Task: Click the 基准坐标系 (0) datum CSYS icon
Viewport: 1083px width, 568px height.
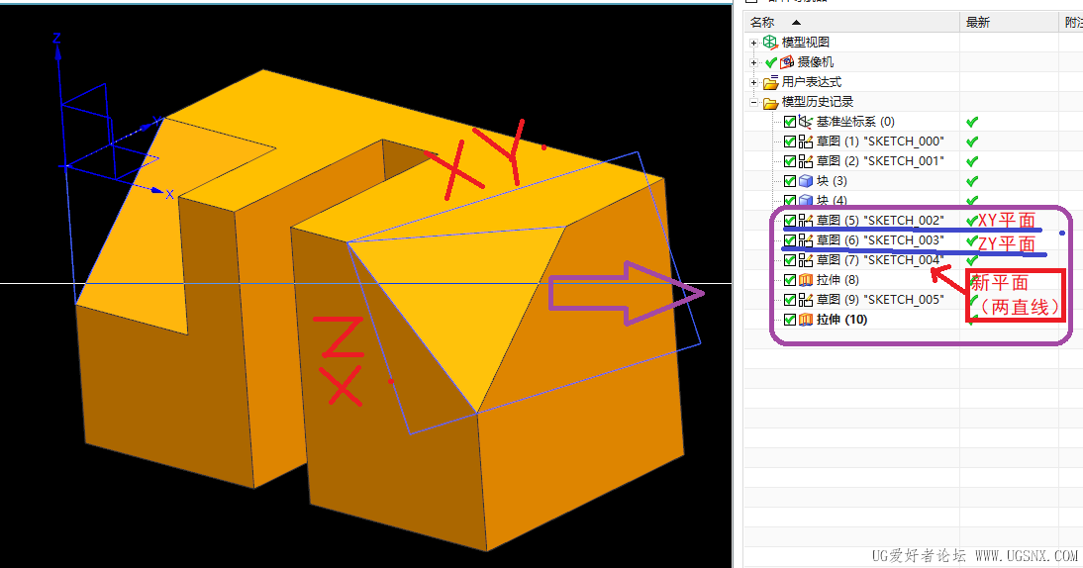Action: click(x=806, y=122)
